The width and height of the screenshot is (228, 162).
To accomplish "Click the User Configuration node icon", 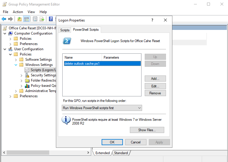I will click(10, 49).
